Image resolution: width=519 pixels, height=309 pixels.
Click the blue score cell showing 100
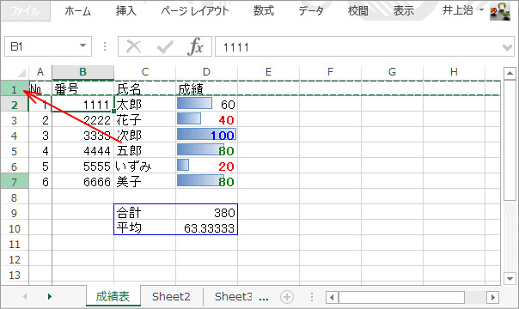click(x=206, y=136)
